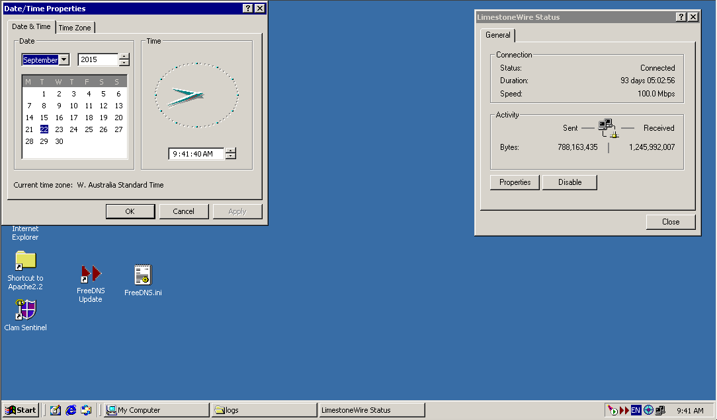
Task: Open the Start menu
Action: pyautogui.click(x=21, y=410)
